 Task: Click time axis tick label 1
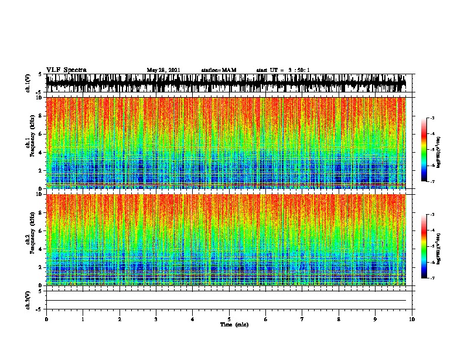coord(83,319)
